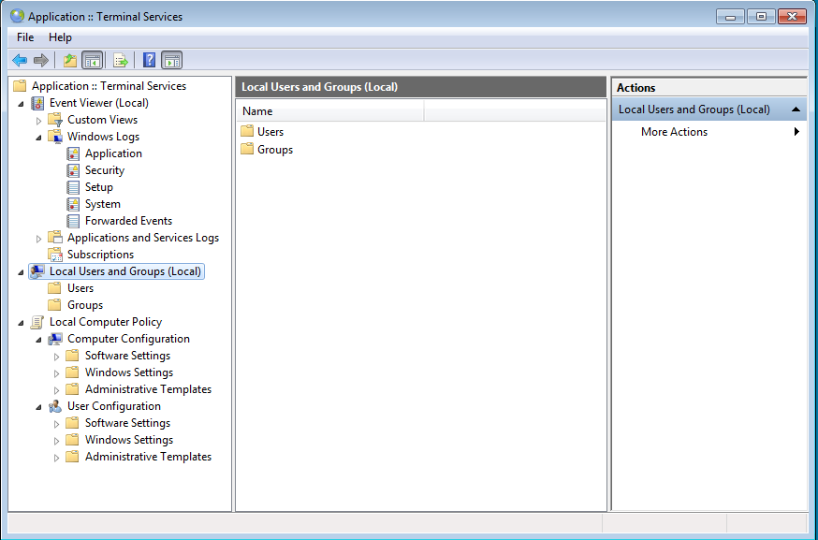Select the Groups folder in center list
This screenshot has width=818, height=540.
coord(274,150)
